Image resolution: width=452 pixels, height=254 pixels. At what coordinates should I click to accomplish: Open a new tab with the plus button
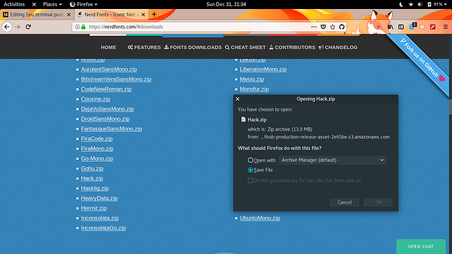(x=154, y=15)
